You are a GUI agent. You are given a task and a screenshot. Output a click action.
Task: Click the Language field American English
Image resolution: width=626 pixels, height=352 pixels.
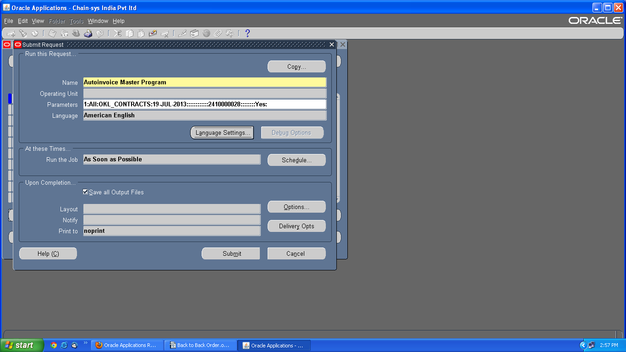(x=204, y=115)
